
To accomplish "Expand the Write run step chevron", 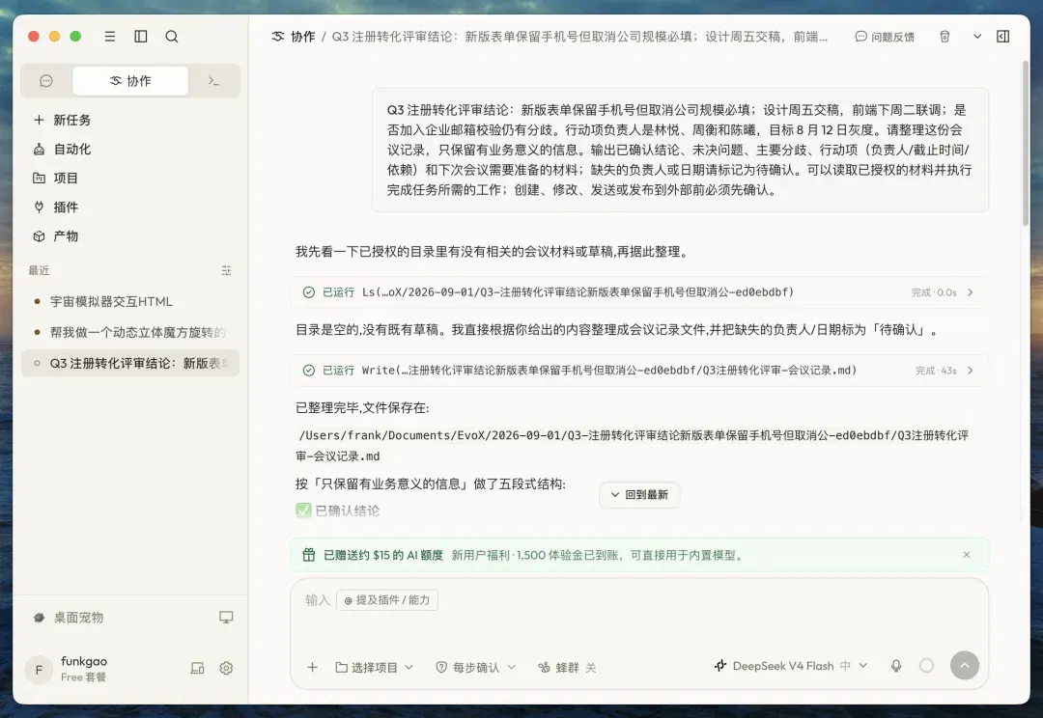I will tap(971, 371).
